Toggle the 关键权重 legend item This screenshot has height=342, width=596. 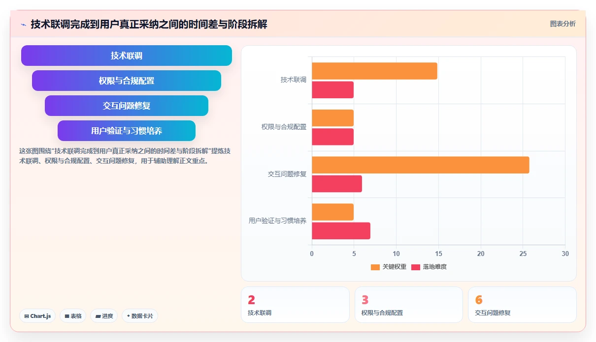click(389, 267)
